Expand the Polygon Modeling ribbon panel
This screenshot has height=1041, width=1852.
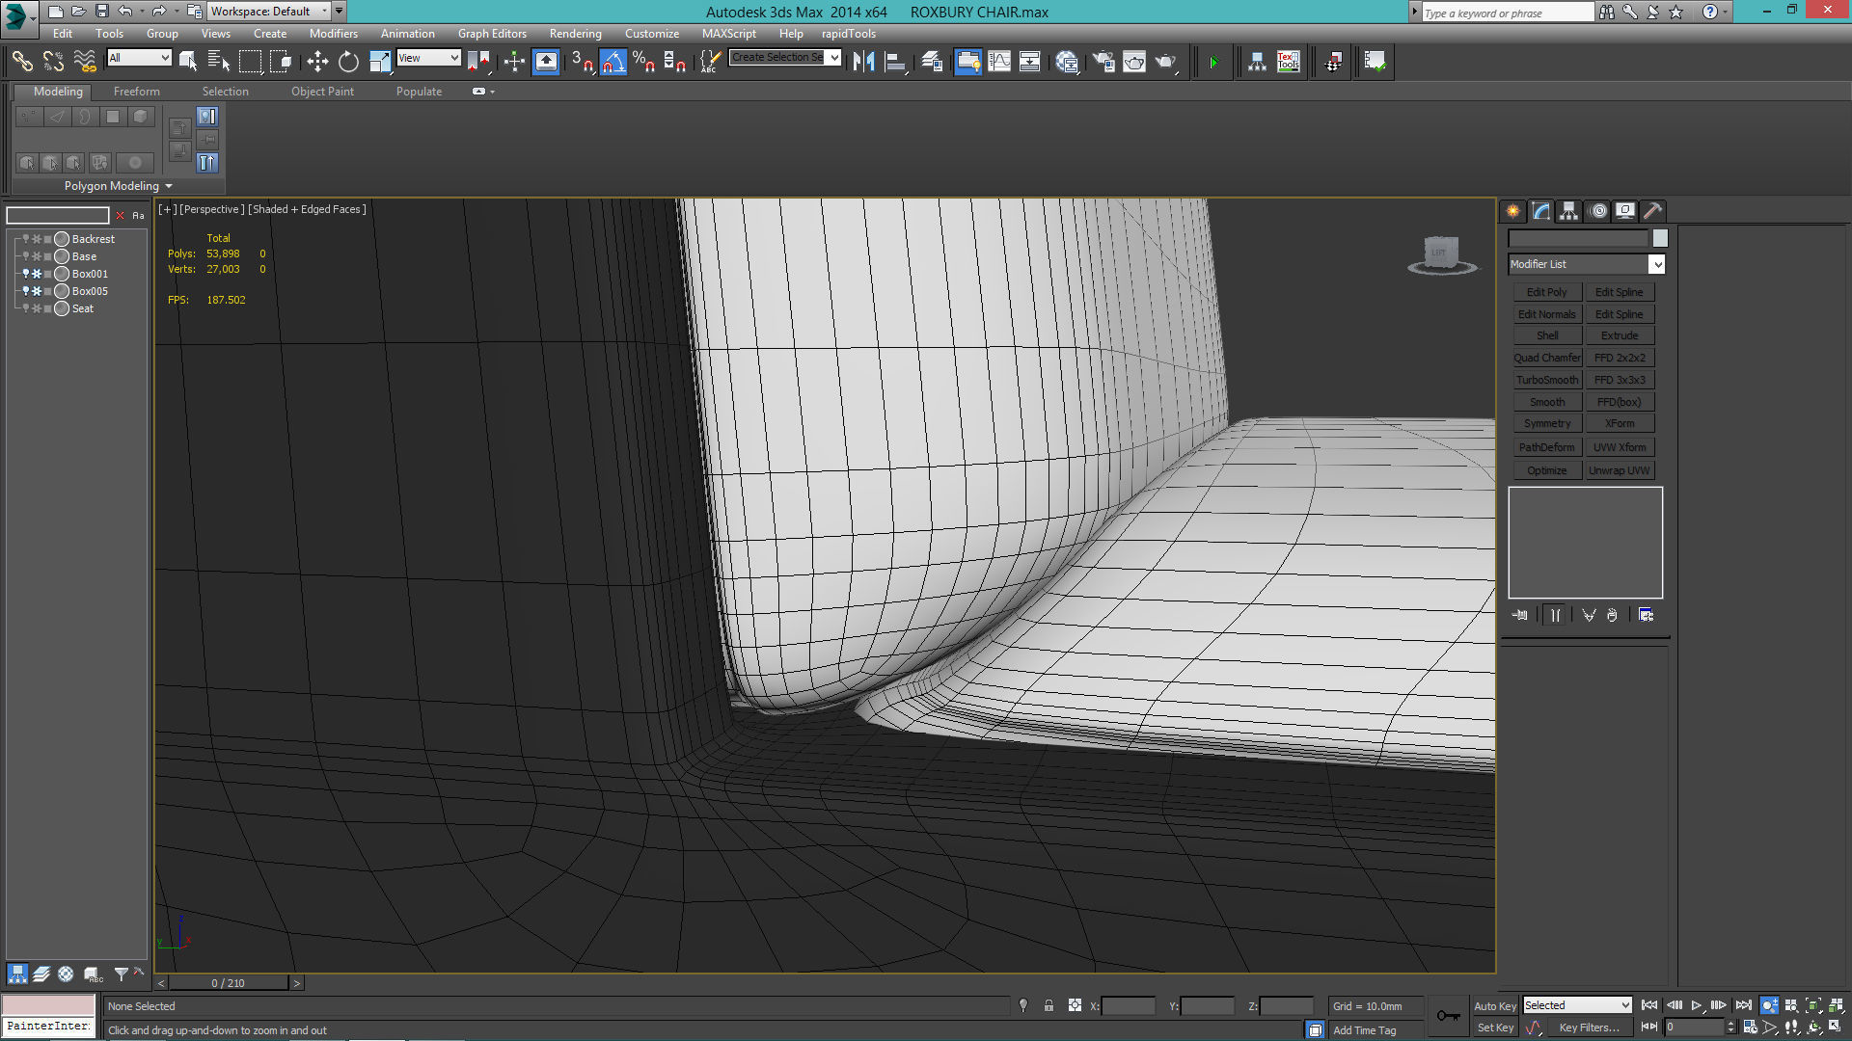[118, 186]
